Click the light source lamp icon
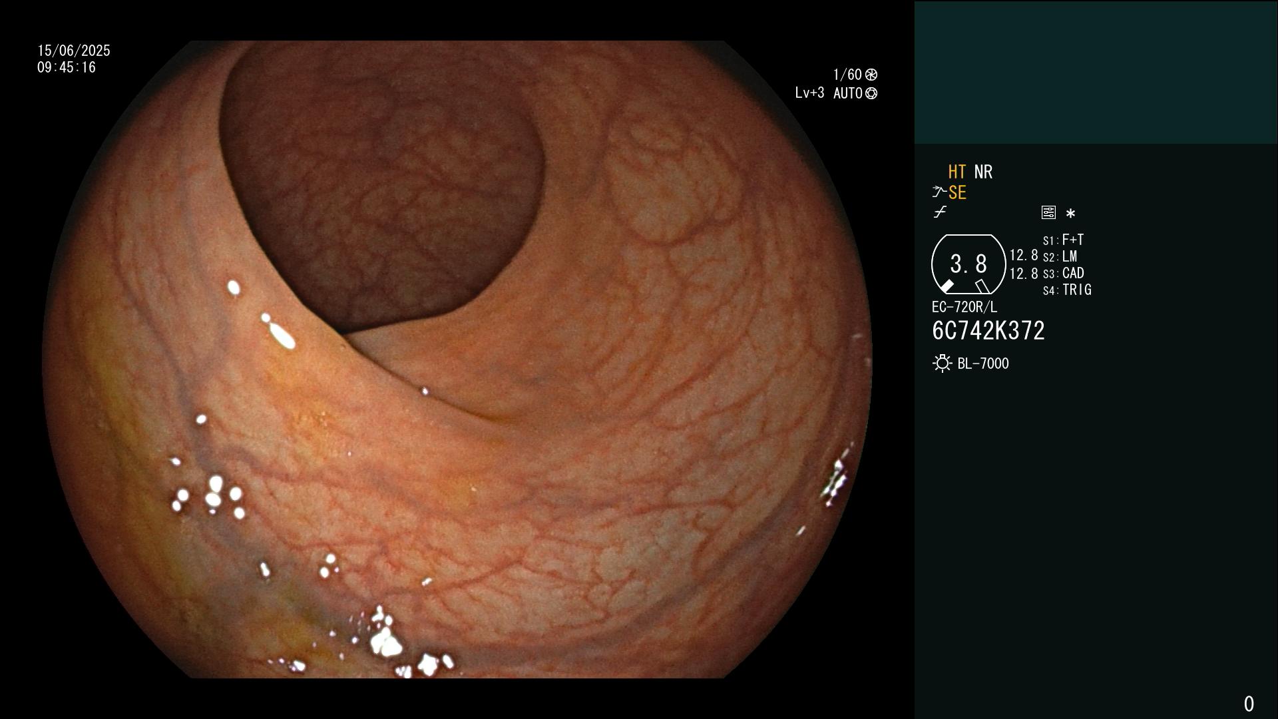Image resolution: width=1278 pixels, height=719 pixels. (x=942, y=363)
